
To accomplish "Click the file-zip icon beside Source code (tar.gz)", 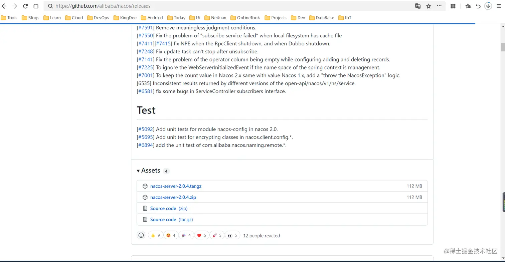I will pyautogui.click(x=145, y=220).
